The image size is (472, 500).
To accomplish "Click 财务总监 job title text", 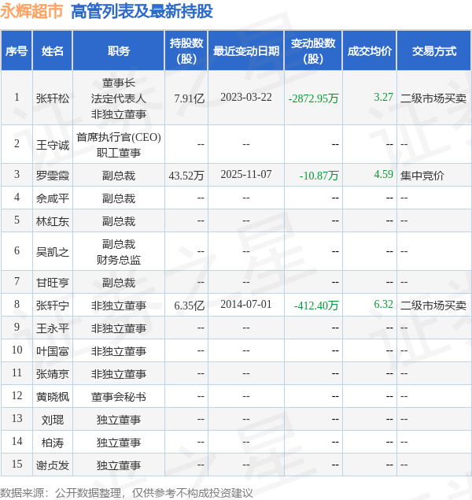I will [x=119, y=260].
